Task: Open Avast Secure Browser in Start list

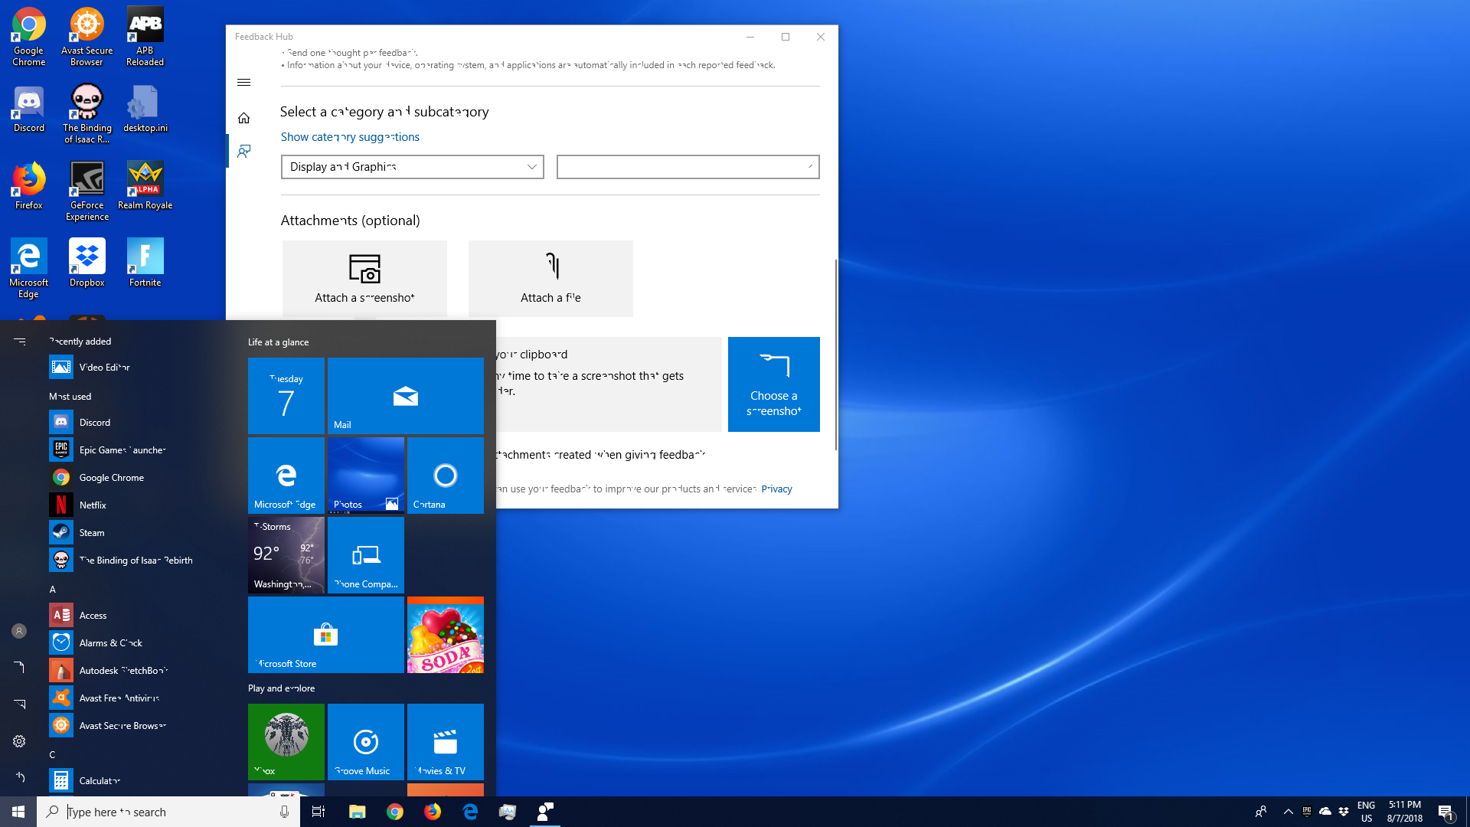Action: click(x=122, y=726)
